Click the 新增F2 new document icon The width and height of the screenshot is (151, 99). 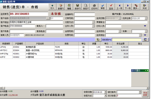coord(61,7)
